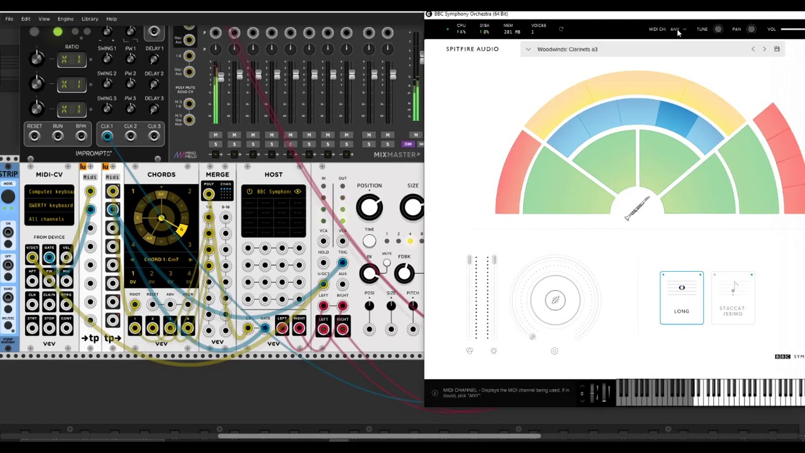Click the ROOT input port on Chords
Viewport: 805px width, 453px height.
(x=135, y=305)
